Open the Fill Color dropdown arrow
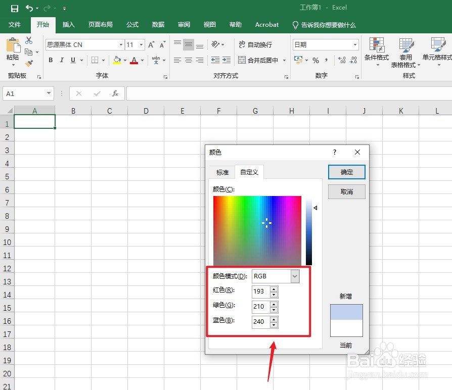The width and height of the screenshot is (452, 390). [125, 60]
